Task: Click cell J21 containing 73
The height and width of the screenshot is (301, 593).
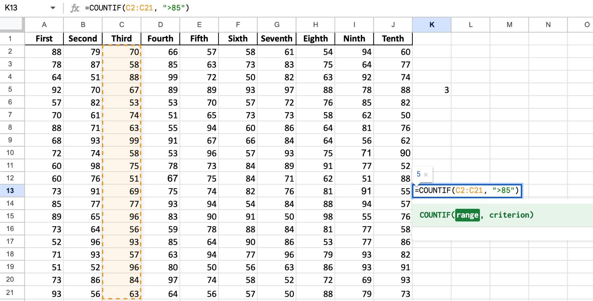Action: coord(393,293)
